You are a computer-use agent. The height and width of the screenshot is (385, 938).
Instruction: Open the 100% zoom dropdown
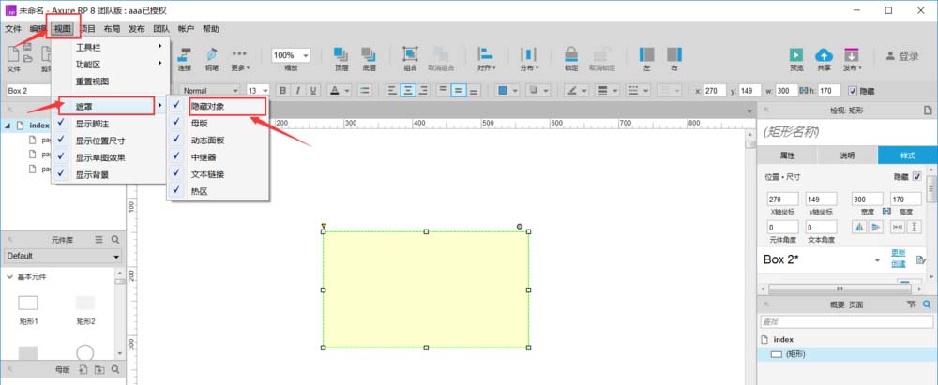[x=306, y=55]
